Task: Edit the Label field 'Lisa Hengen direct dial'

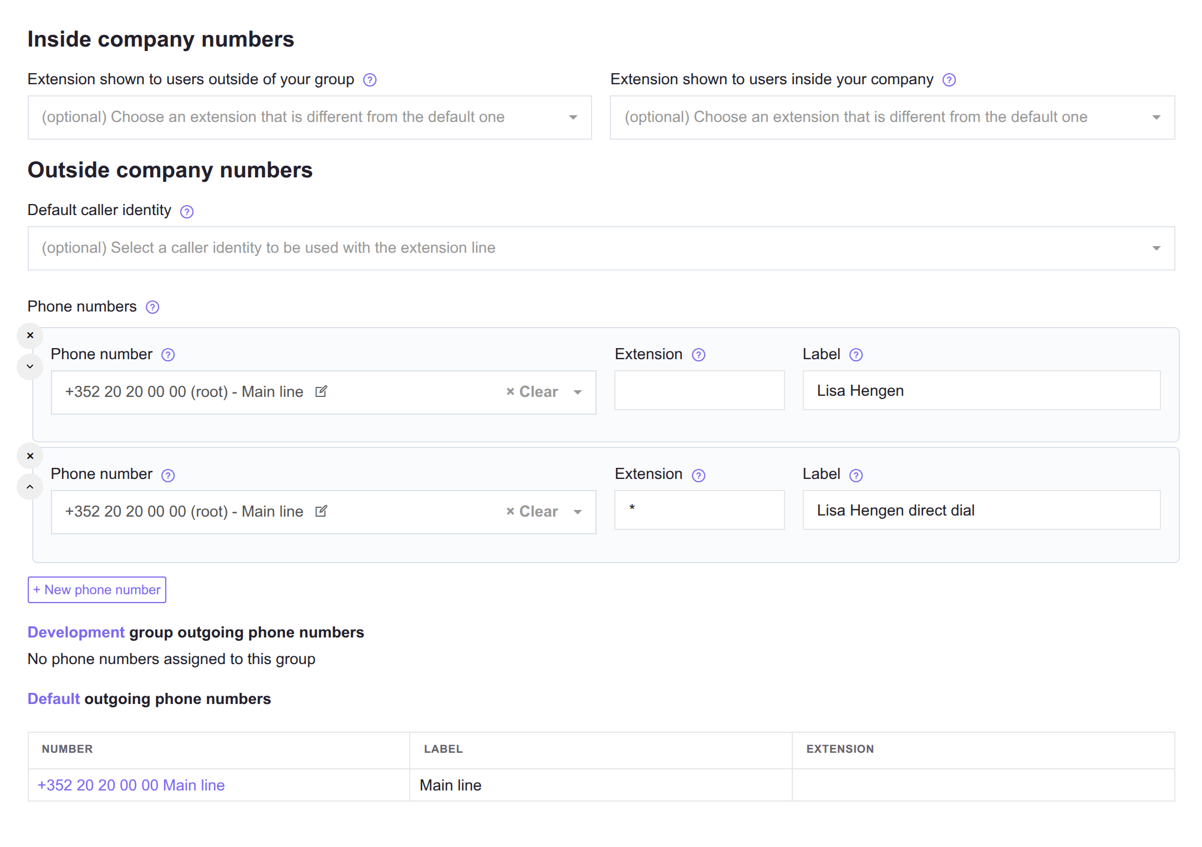Action: [981, 510]
